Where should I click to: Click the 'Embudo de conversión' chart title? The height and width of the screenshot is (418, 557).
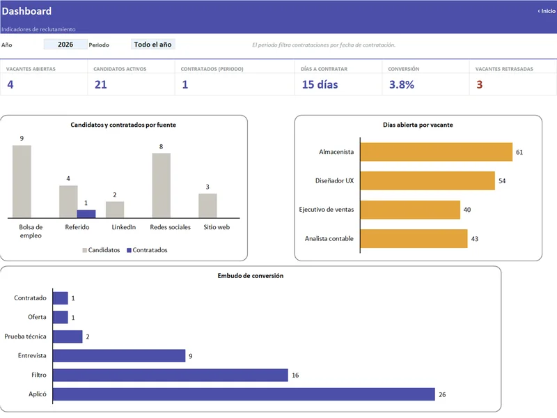[x=251, y=276]
